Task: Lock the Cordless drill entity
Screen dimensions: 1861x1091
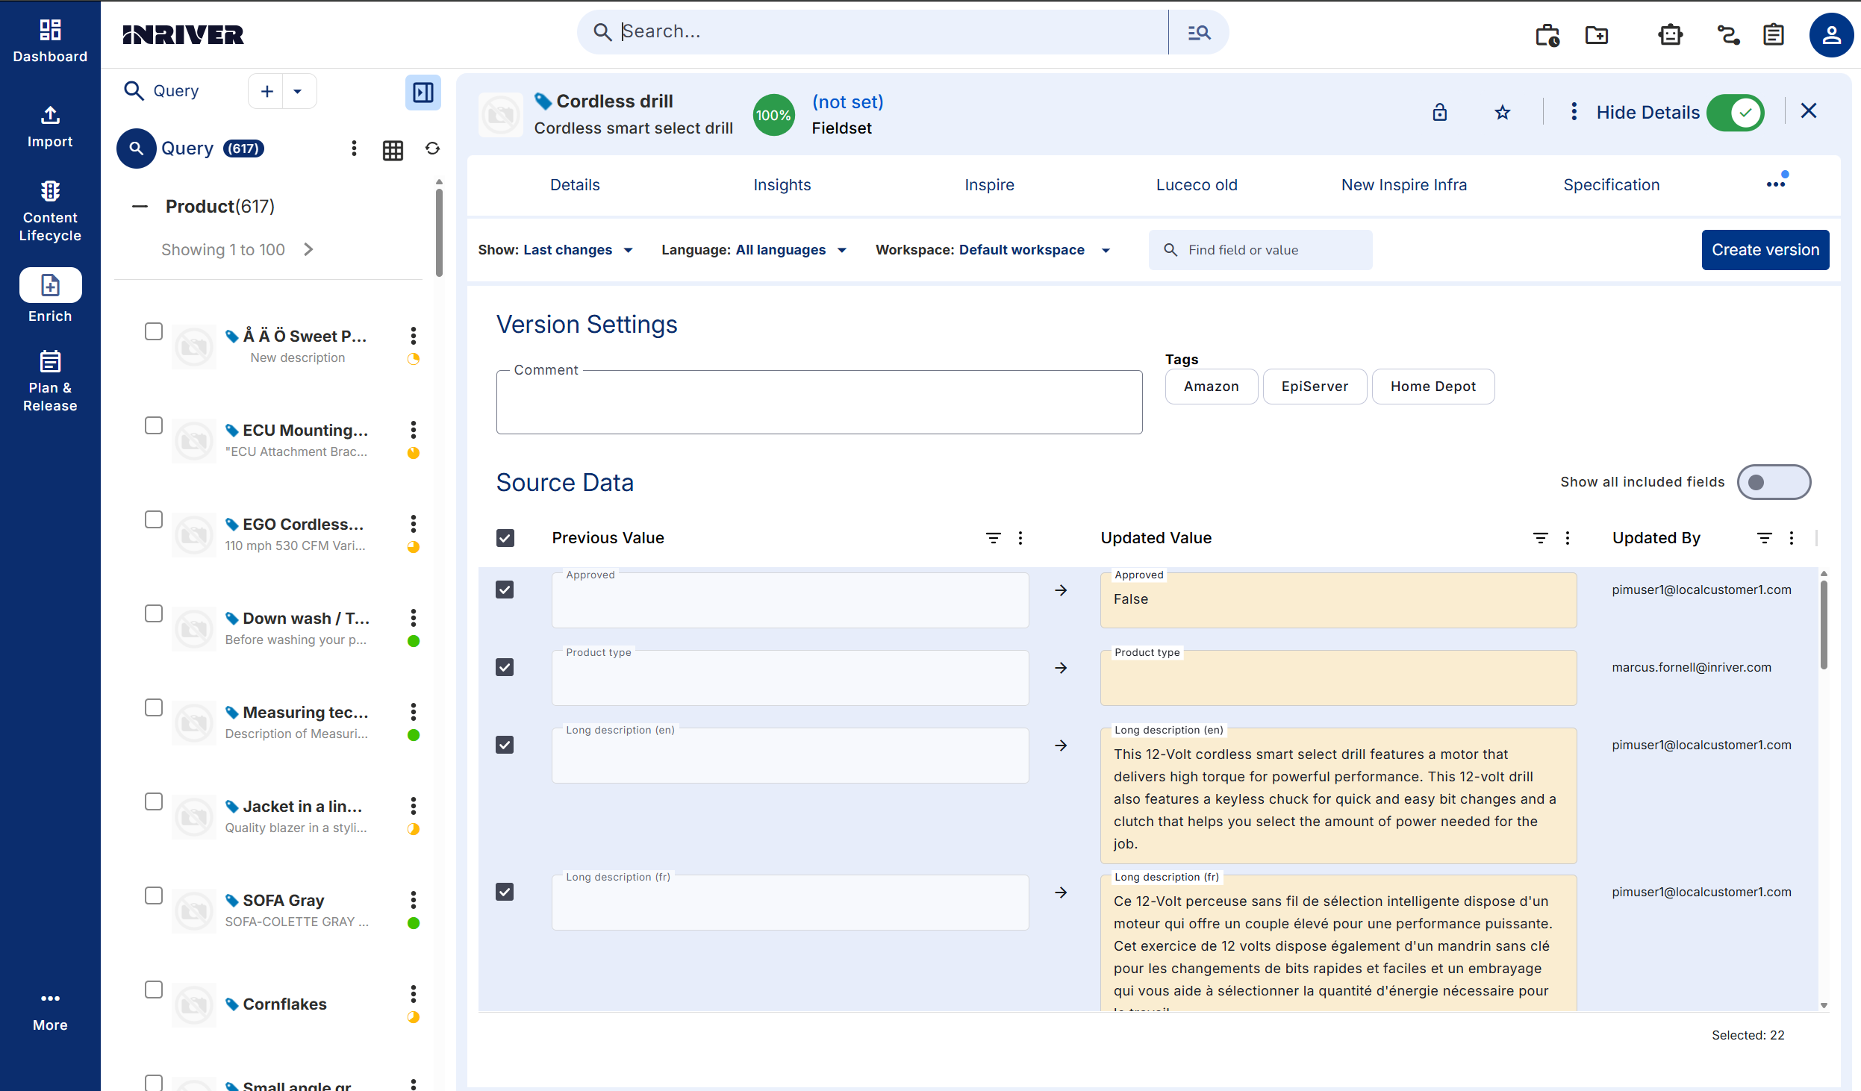Action: (x=1440, y=112)
